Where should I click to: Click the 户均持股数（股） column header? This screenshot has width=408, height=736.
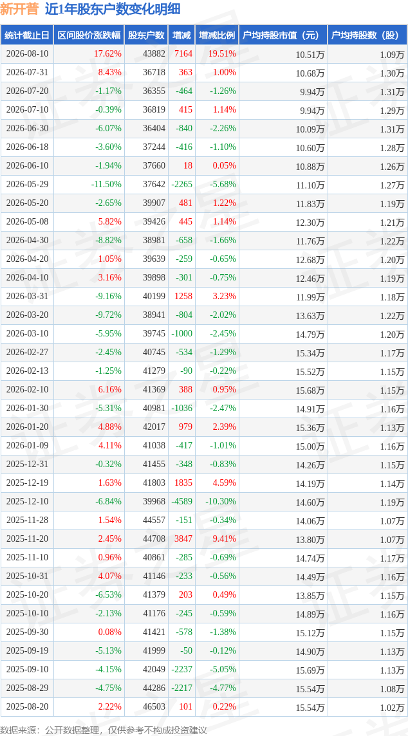tap(367, 35)
